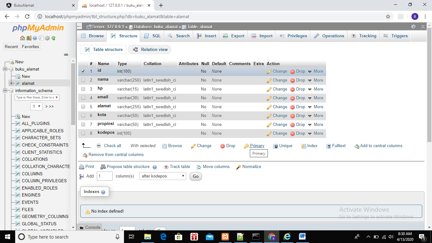Set selected column as Primary
The width and height of the screenshot is (432, 243).
pos(254,146)
